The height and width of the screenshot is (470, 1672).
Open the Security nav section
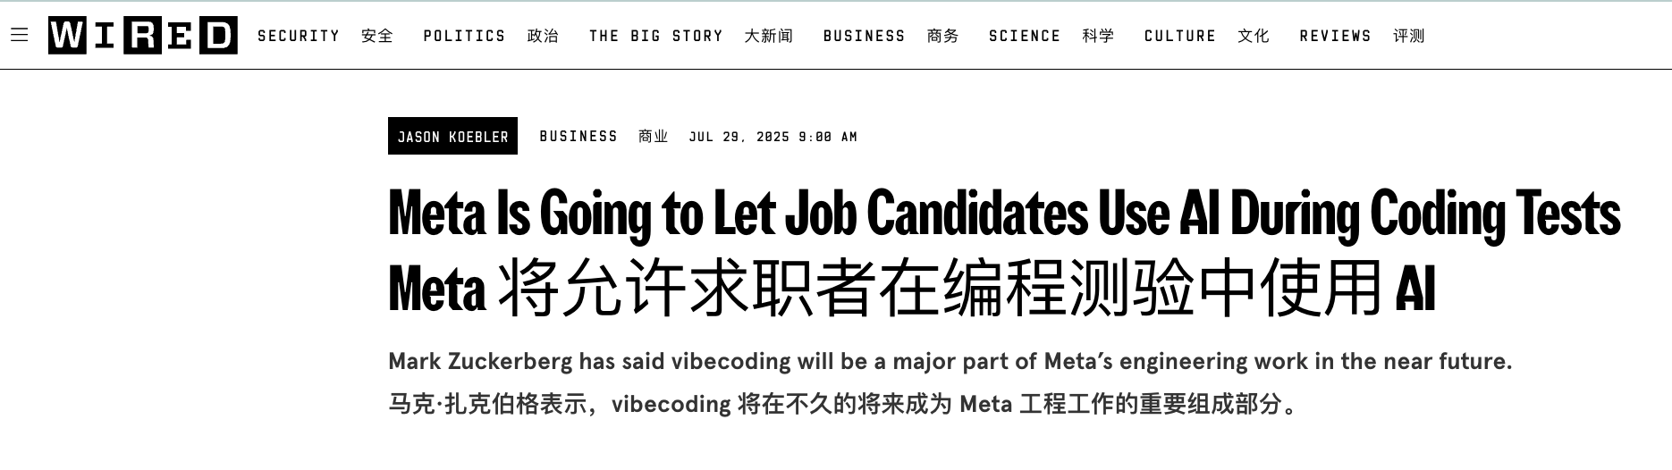point(299,36)
